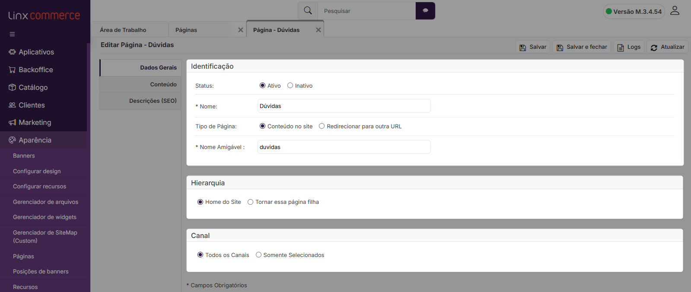This screenshot has width=691, height=292.
Task: Click the Nome input field
Action: [x=344, y=106]
